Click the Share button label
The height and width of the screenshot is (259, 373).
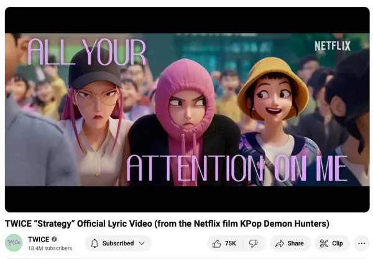click(x=295, y=243)
